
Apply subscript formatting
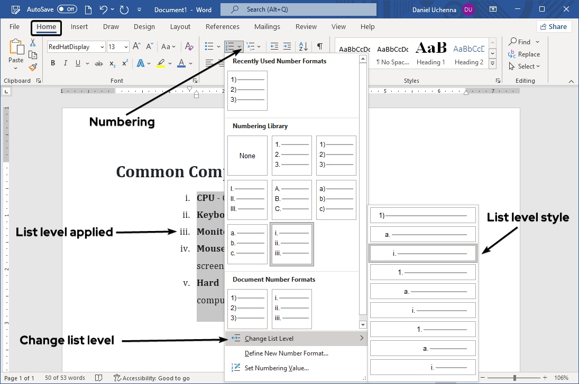click(x=112, y=63)
